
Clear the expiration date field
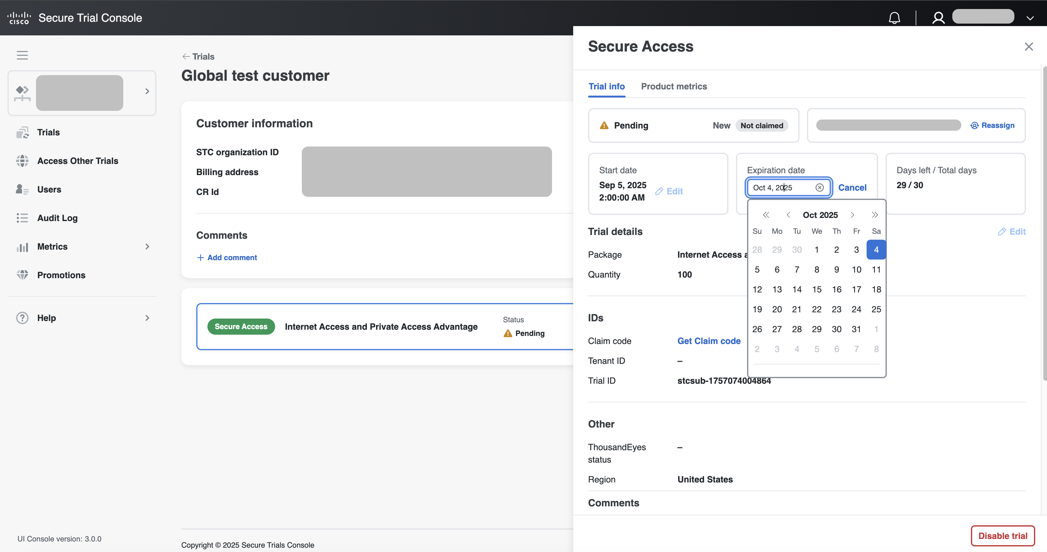click(819, 188)
